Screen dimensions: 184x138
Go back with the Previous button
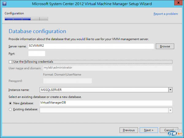(128, 130)
